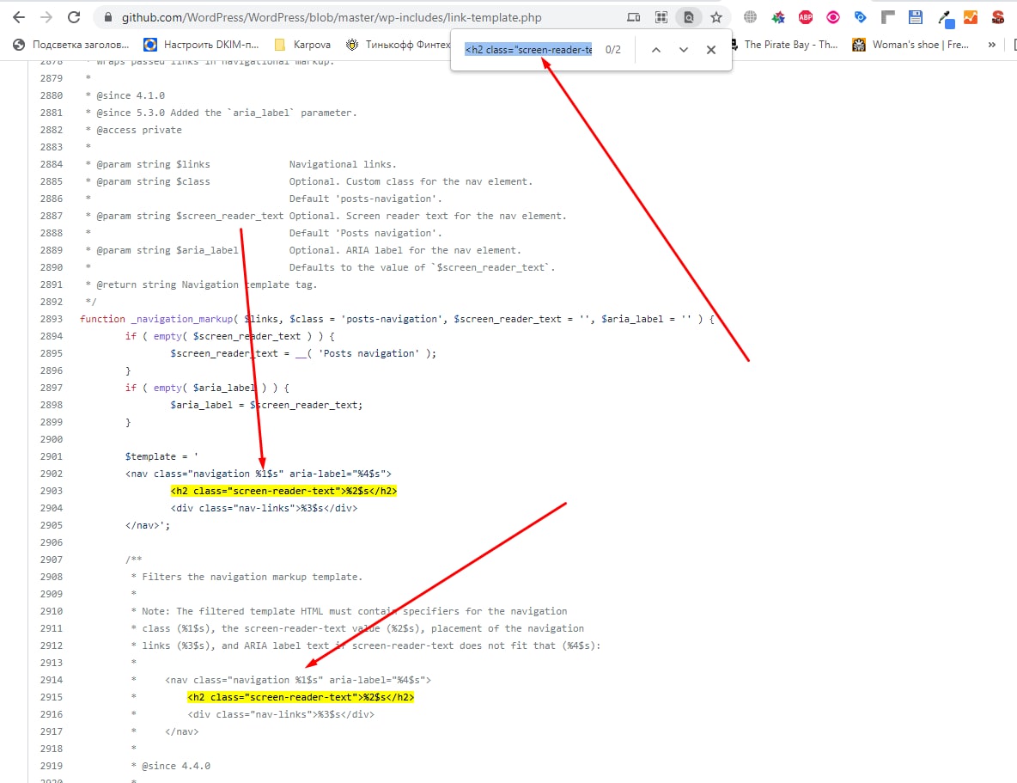Open the blue floppy disk extension

(x=915, y=17)
